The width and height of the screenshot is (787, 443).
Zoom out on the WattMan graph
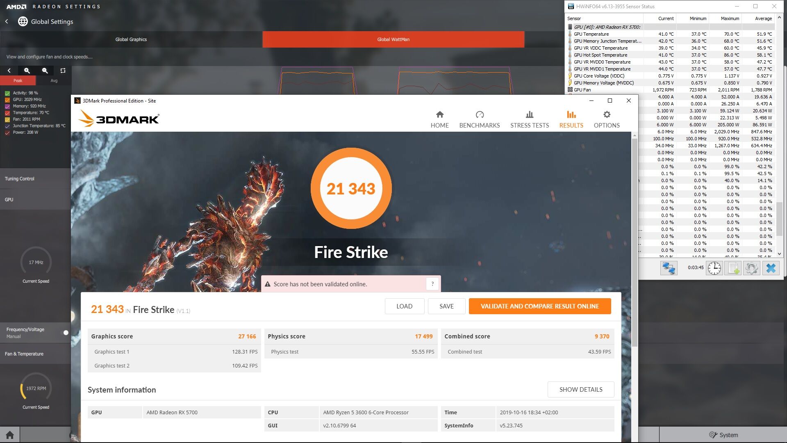click(45, 71)
